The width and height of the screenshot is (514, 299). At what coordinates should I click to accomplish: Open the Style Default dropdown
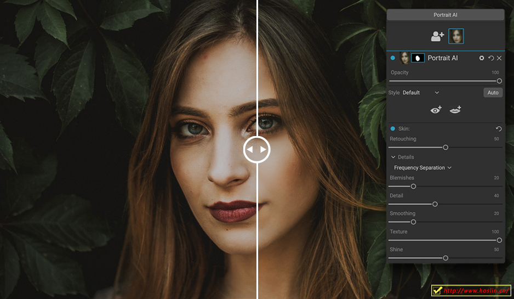click(421, 93)
